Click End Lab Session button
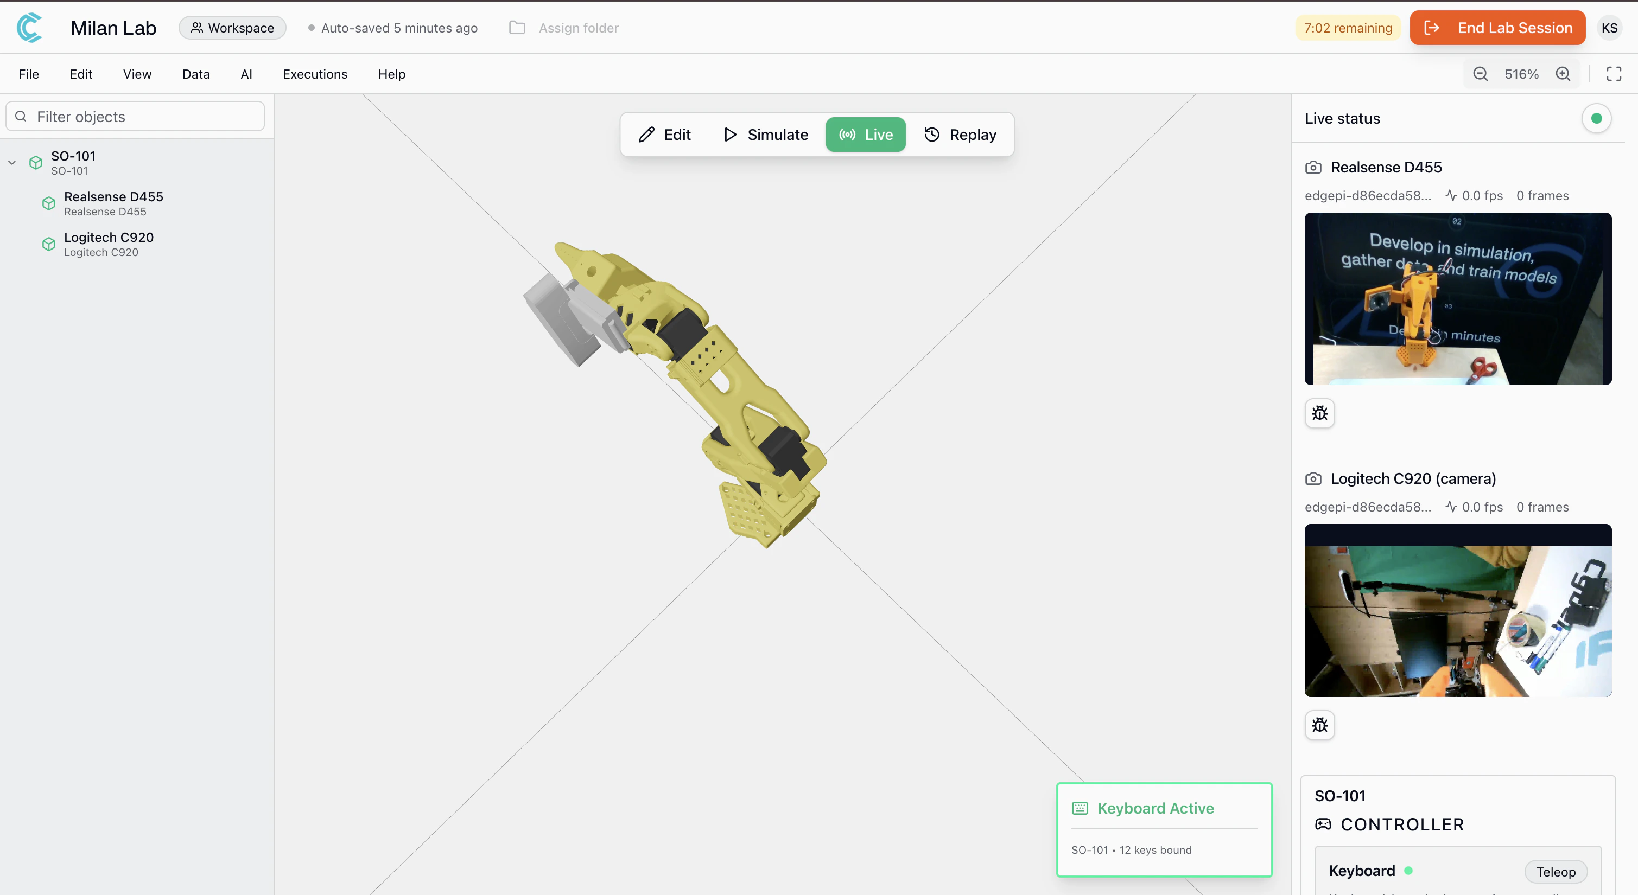This screenshot has width=1638, height=895. pyautogui.click(x=1497, y=28)
